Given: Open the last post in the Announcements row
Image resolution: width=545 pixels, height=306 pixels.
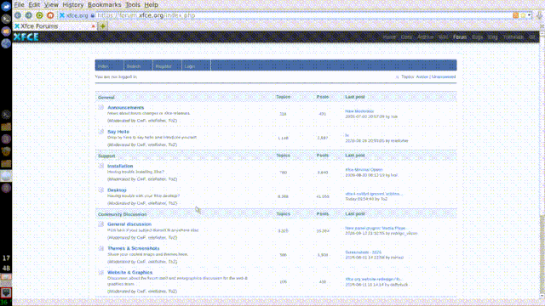Looking at the screenshot, I should coord(359,111).
